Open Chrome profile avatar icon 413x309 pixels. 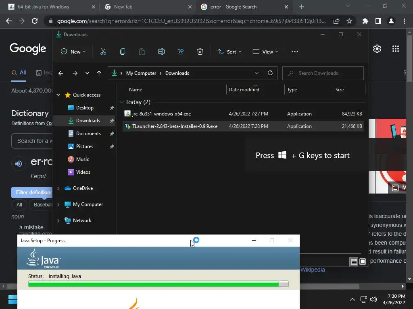point(391,21)
